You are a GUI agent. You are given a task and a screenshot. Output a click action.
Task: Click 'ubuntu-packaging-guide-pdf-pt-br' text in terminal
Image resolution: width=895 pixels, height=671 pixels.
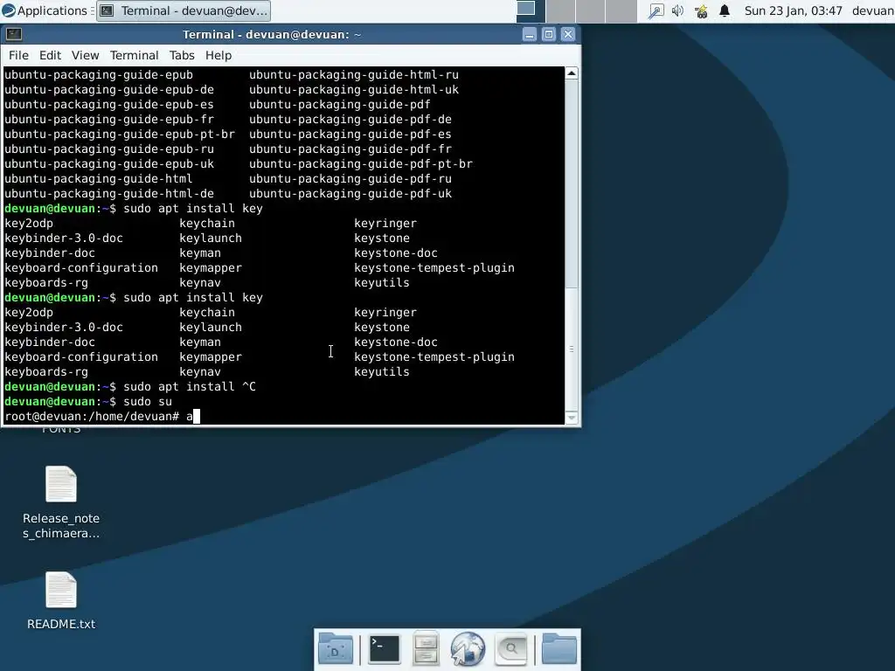(361, 163)
